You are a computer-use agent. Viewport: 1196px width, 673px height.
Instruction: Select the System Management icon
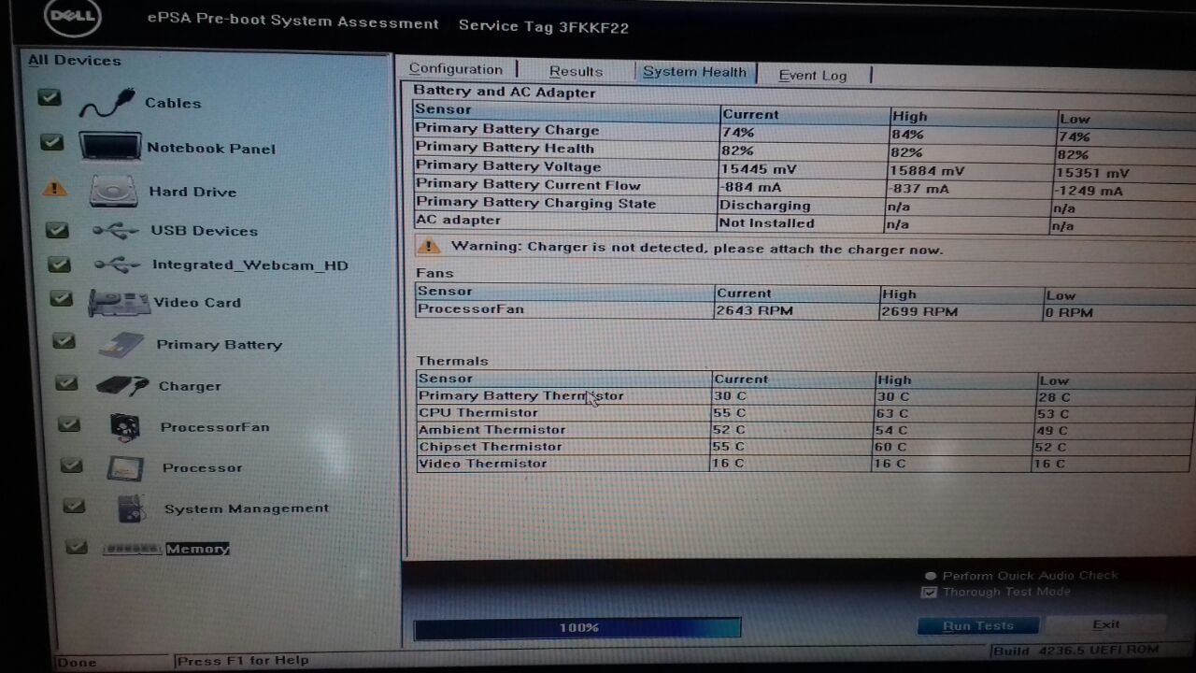click(x=131, y=508)
